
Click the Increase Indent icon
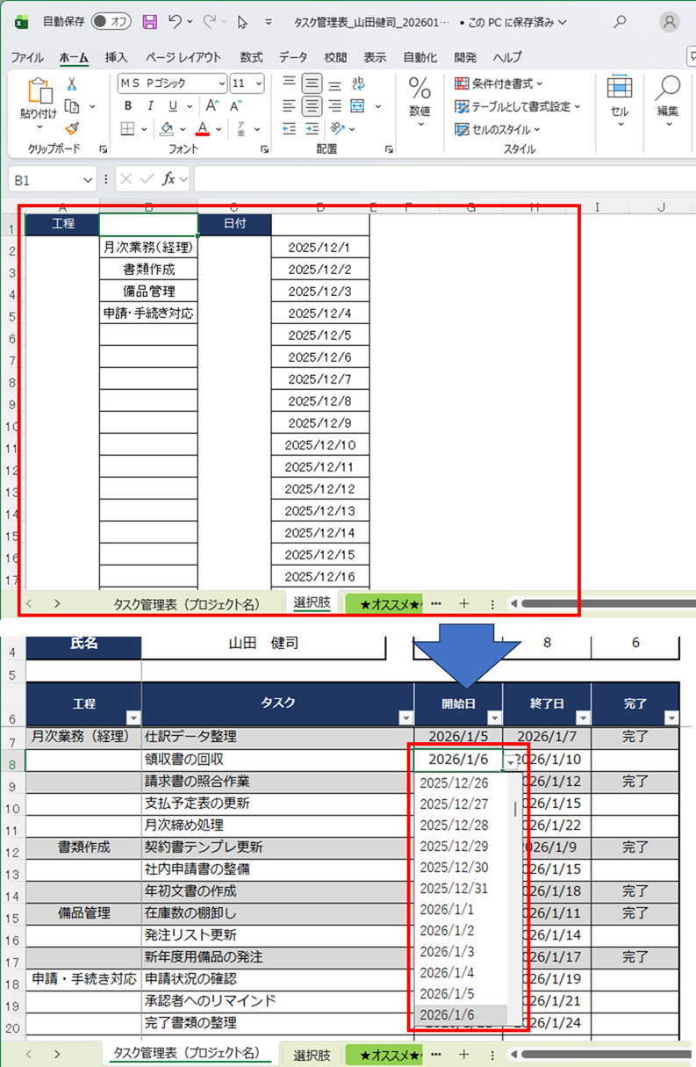(312, 129)
